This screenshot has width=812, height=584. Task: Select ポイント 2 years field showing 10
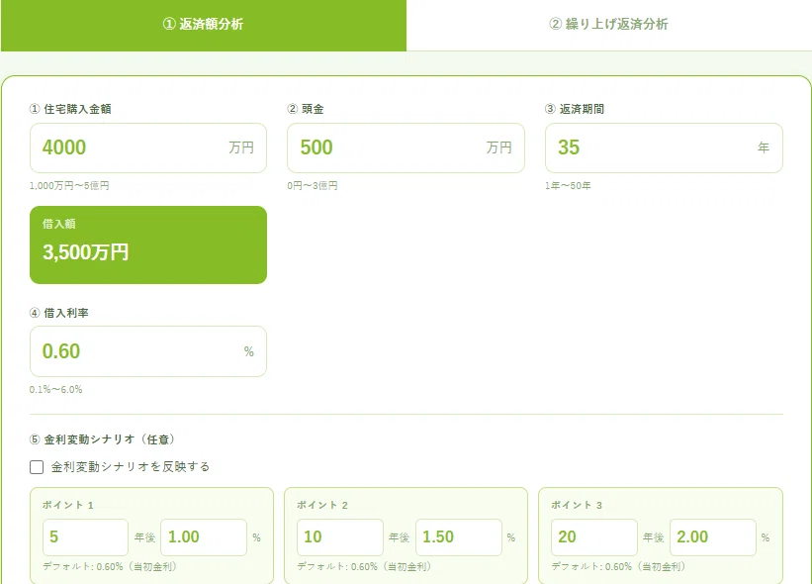(x=339, y=536)
